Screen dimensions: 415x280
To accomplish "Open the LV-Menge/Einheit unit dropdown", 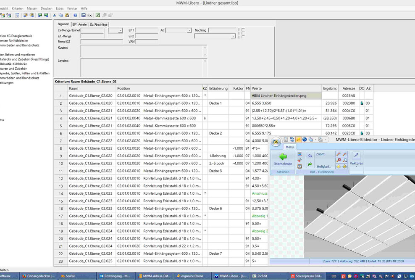I will pyautogui.click(x=121, y=30).
